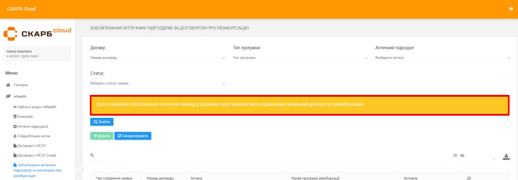Screen dimensions: 518x180
Task: Open the Номер договору dropdown
Action: tap(157, 58)
